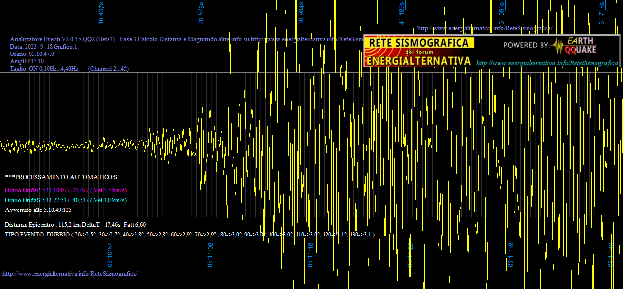Open the italic link beneath the Earth QQuake logo

[547, 63]
